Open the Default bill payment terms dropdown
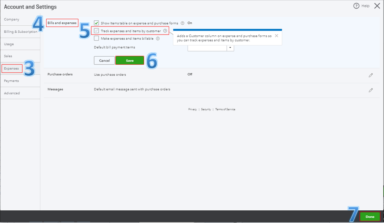The width and height of the screenshot is (384, 223). click(230, 47)
